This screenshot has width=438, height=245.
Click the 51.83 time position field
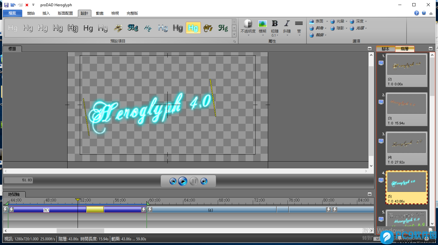tap(18, 180)
